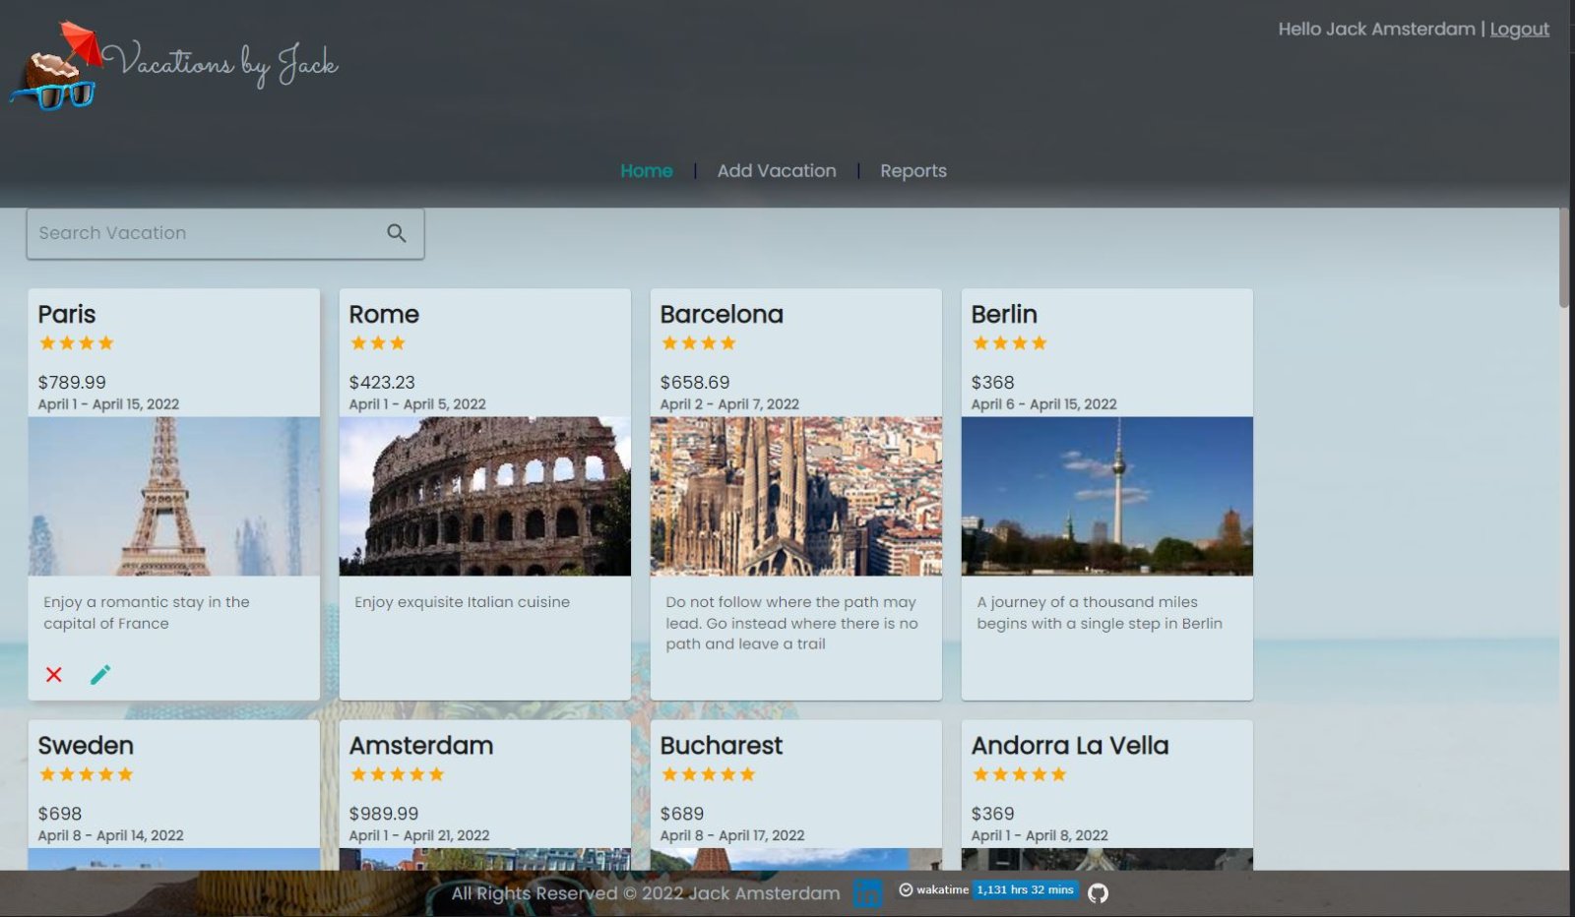Click the April 1 - April 21, 2022 date

(419, 835)
